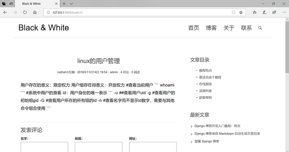289x152 pixels.
Task: Open the browser home page icon
Action: coord(35,12)
